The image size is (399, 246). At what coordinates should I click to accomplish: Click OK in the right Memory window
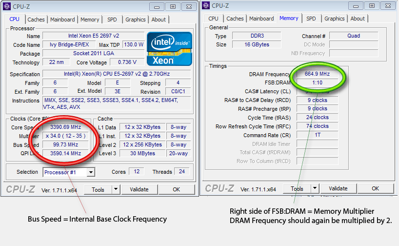[375, 188]
